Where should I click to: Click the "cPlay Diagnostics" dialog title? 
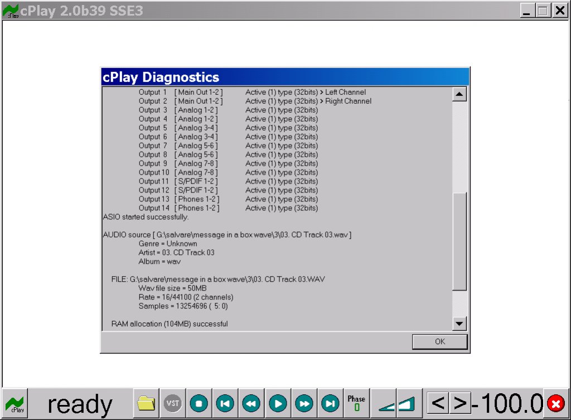click(161, 77)
